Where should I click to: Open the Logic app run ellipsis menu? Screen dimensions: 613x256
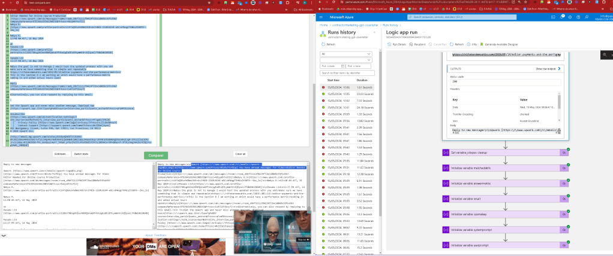423,32
